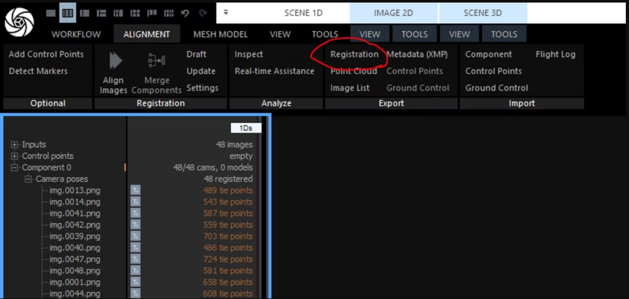This screenshot has width=629, height=299.
Task: Click the Merge Components icon
Action: 156,61
